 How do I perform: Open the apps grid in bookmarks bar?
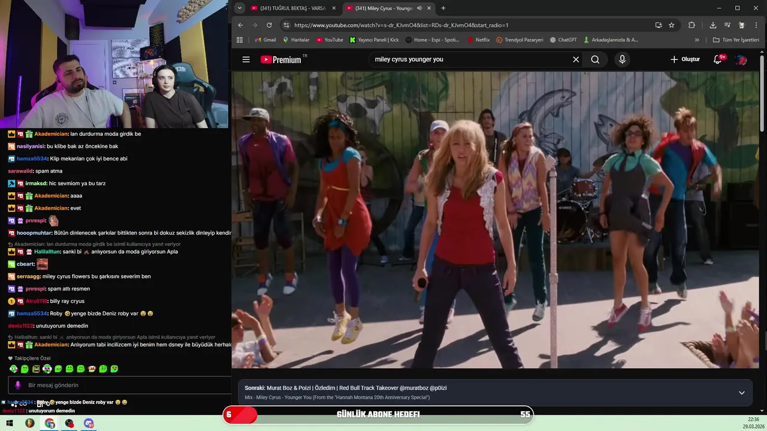(x=240, y=40)
